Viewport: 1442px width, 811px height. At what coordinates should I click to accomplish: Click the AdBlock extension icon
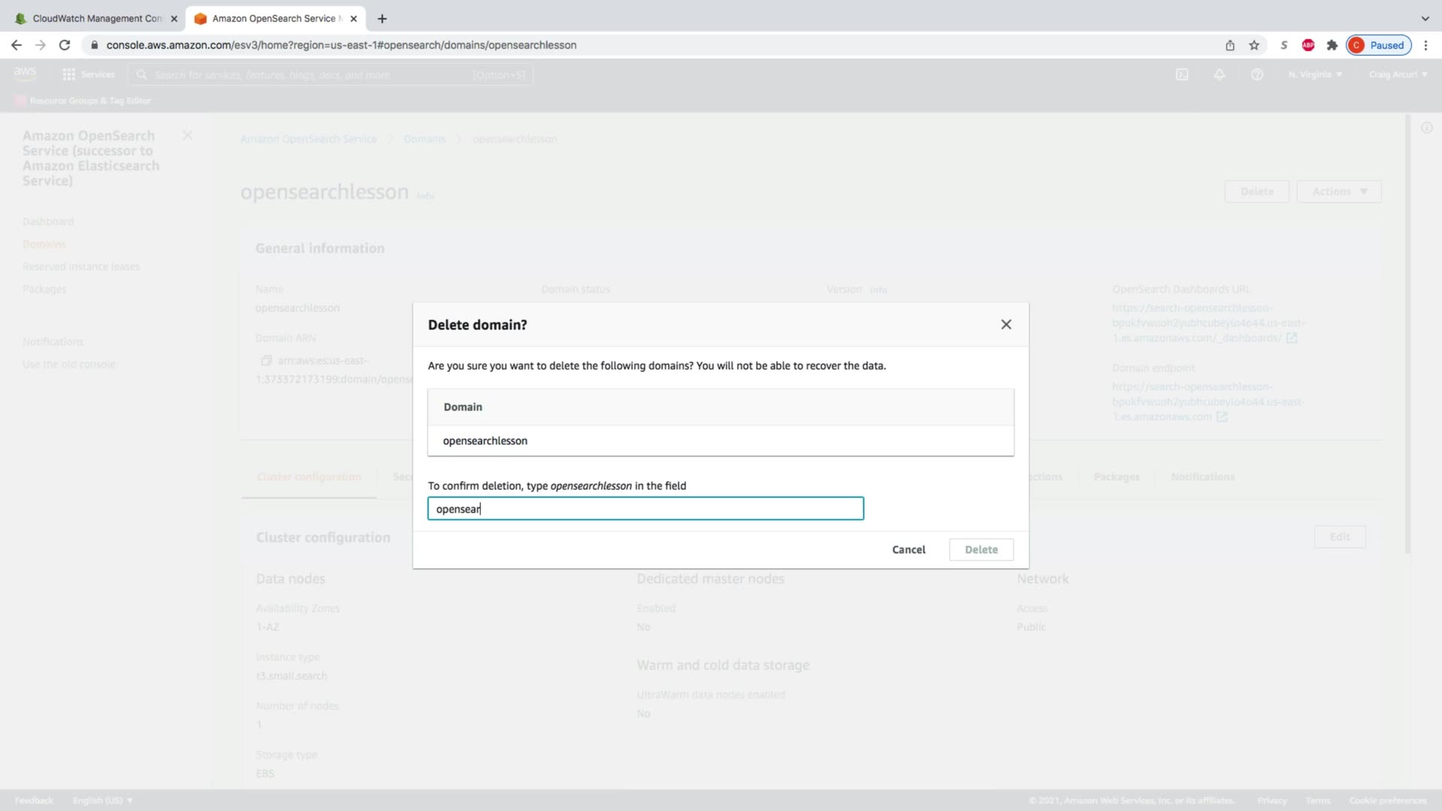(1308, 45)
